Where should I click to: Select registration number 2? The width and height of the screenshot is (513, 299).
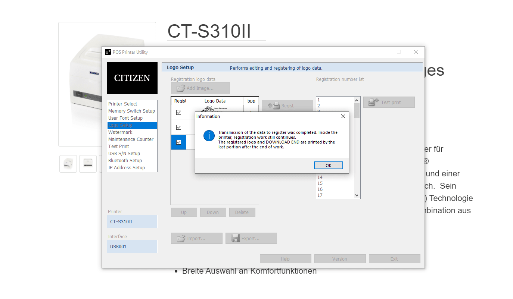pos(335,106)
